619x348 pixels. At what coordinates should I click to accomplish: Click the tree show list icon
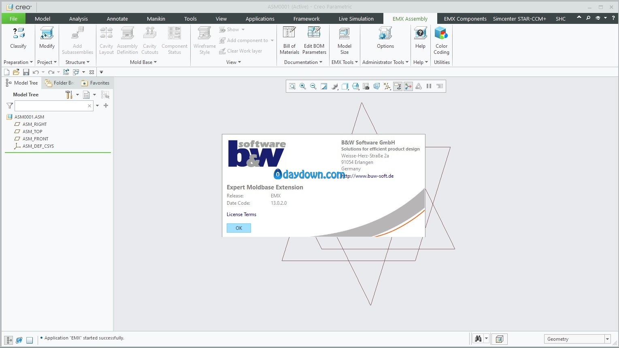tap(86, 95)
